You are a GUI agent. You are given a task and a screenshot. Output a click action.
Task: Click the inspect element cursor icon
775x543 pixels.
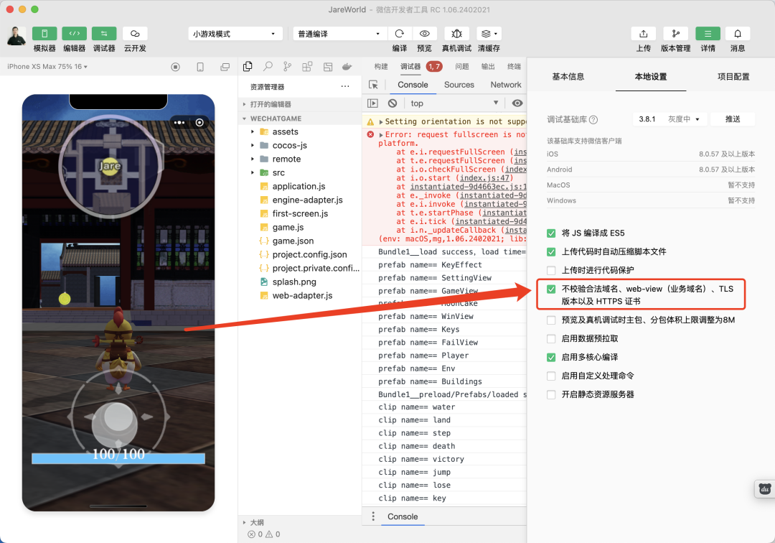(373, 85)
